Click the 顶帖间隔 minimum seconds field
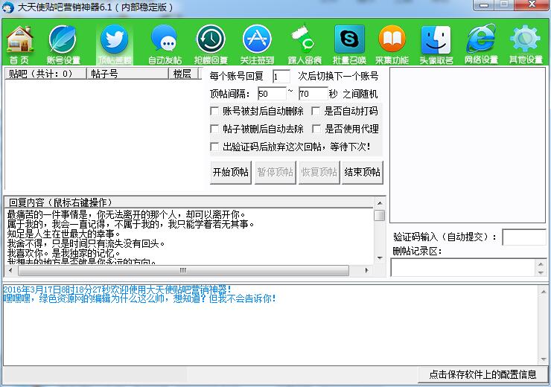The height and width of the screenshot is (387, 551). click(x=272, y=94)
